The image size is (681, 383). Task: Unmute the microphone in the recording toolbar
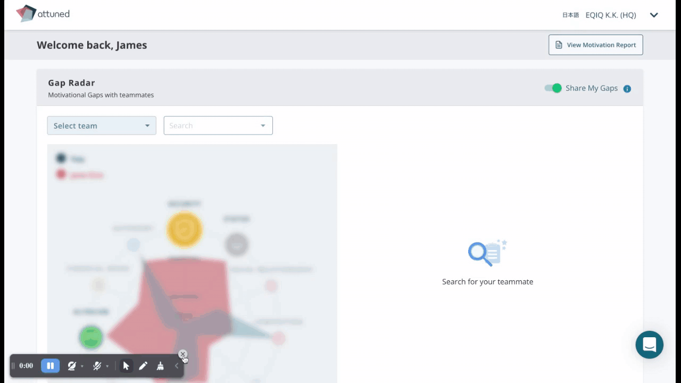pos(97,365)
